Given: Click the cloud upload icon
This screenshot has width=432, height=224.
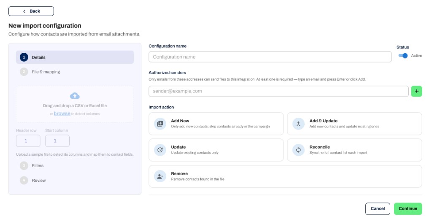Looking at the screenshot, I should tap(75, 96).
